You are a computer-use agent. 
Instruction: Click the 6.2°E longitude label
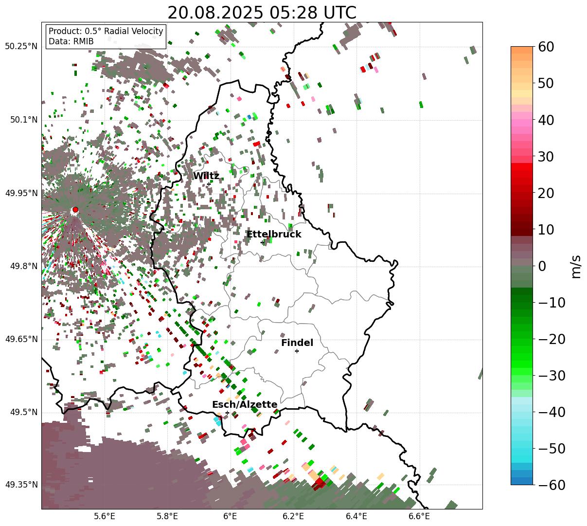[293, 517]
